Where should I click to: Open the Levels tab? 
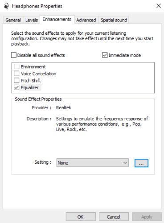(32, 20)
